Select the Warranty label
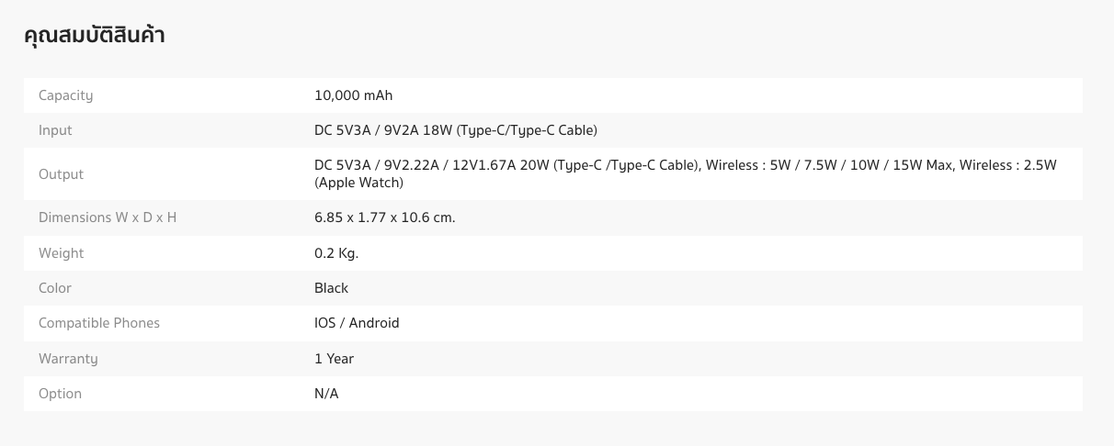Screen dimensions: 1114x446 [x=68, y=359]
